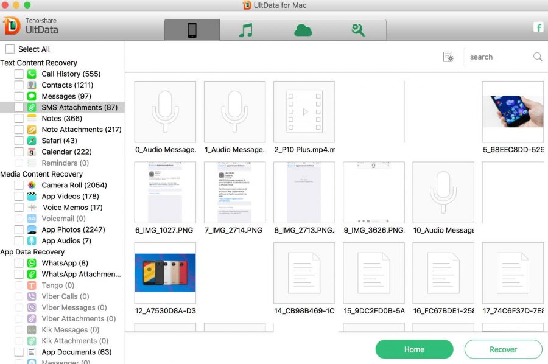This screenshot has width=548, height=364.
Task: Open the view settings list icon
Action: 448,57
